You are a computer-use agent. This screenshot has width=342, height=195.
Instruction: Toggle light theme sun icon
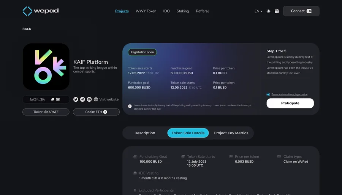click(x=269, y=11)
